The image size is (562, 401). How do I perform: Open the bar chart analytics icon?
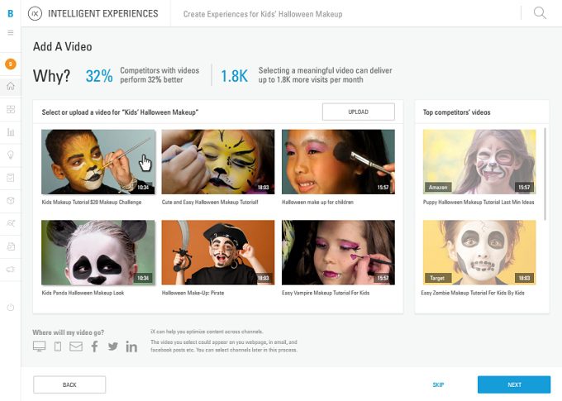pyautogui.click(x=11, y=131)
